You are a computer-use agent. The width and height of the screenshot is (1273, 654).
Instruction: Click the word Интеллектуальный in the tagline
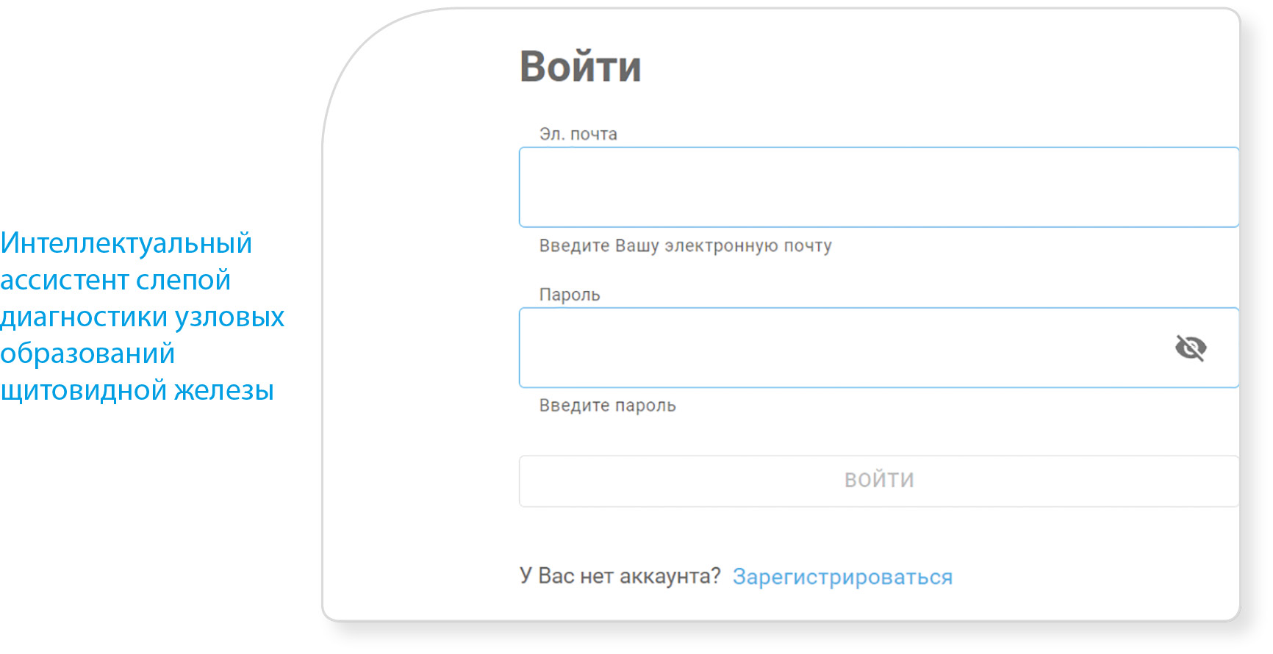(x=126, y=243)
